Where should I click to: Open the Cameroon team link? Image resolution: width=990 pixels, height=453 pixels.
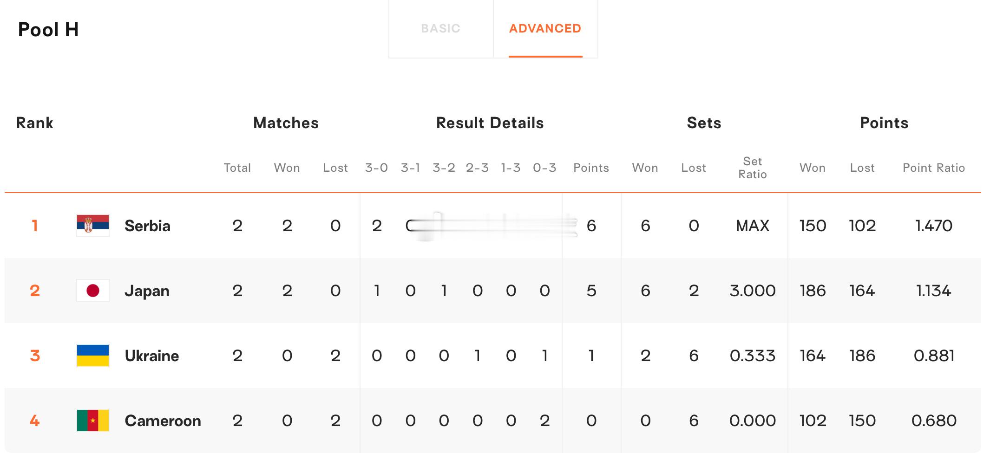[163, 421]
